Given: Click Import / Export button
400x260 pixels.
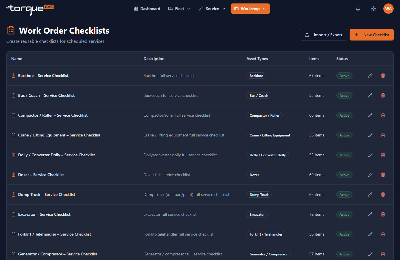Looking at the screenshot, I should coord(323,35).
